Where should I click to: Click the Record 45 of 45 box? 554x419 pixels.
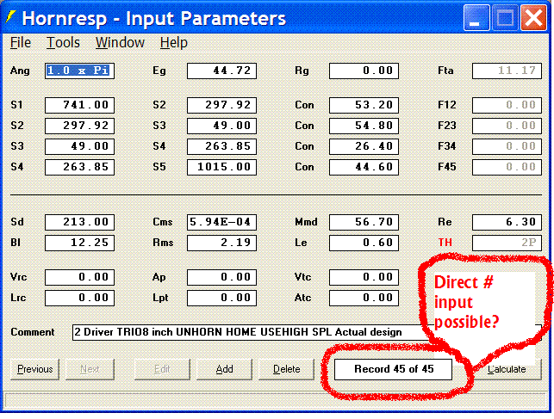click(x=393, y=369)
